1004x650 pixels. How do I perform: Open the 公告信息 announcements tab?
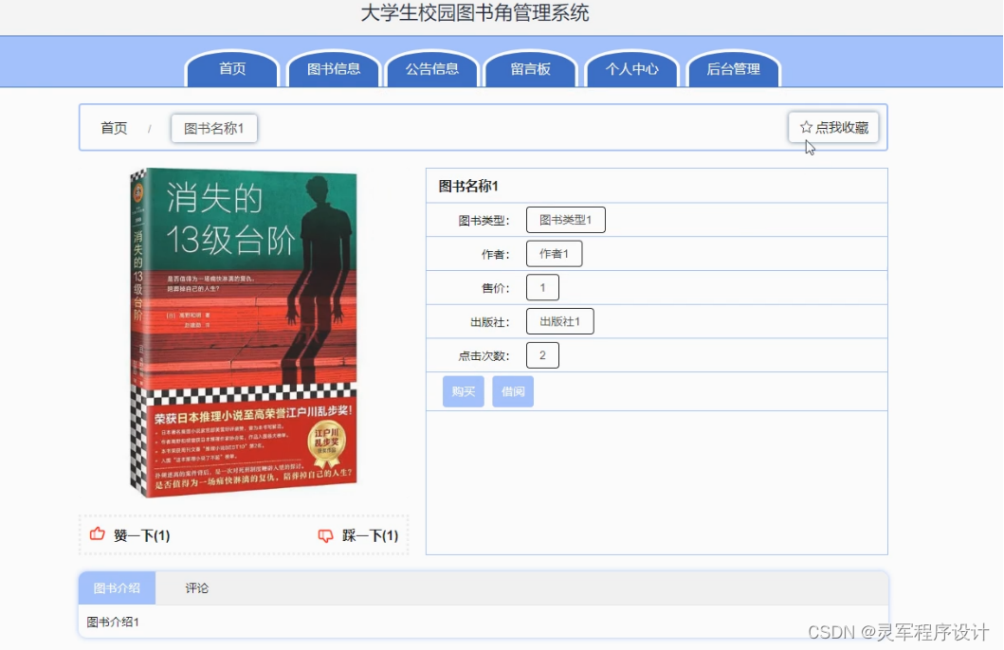click(432, 69)
